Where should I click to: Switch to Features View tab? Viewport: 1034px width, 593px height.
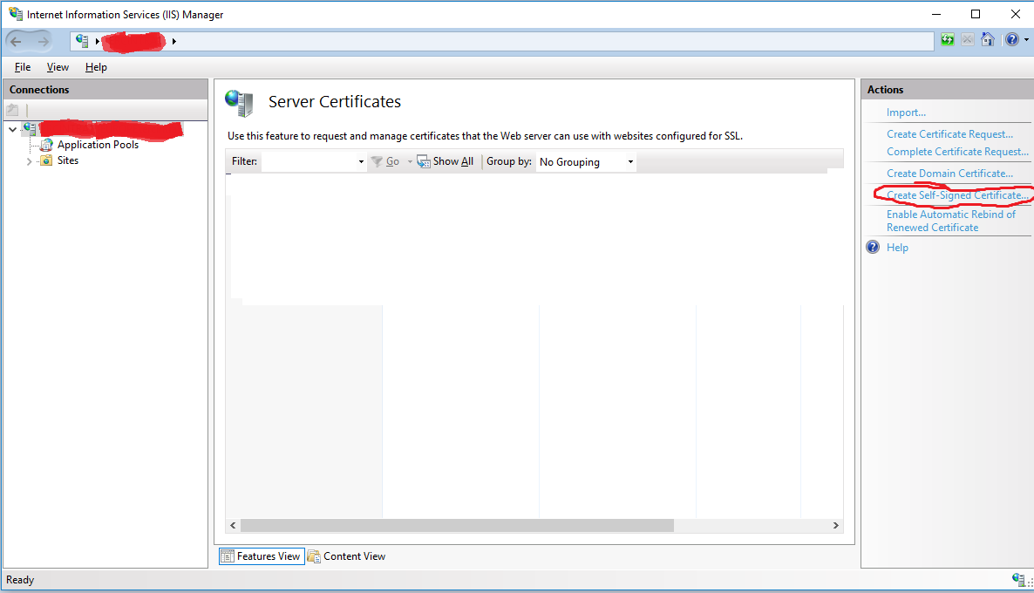pos(261,556)
